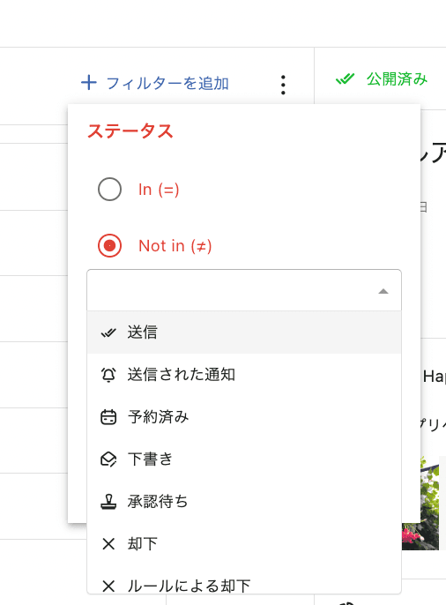Click the green double-check 公開済み icon
The image size is (446, 605).
coord(345,78)
